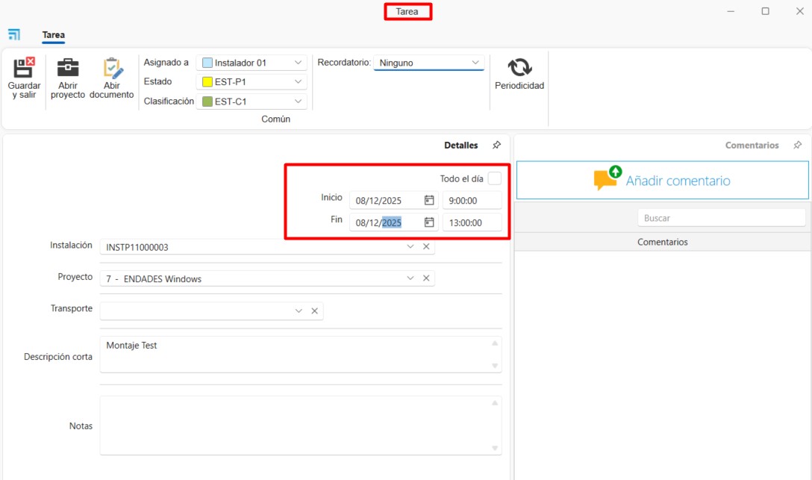Open calendar picker for Fin date

coord(429,222)
